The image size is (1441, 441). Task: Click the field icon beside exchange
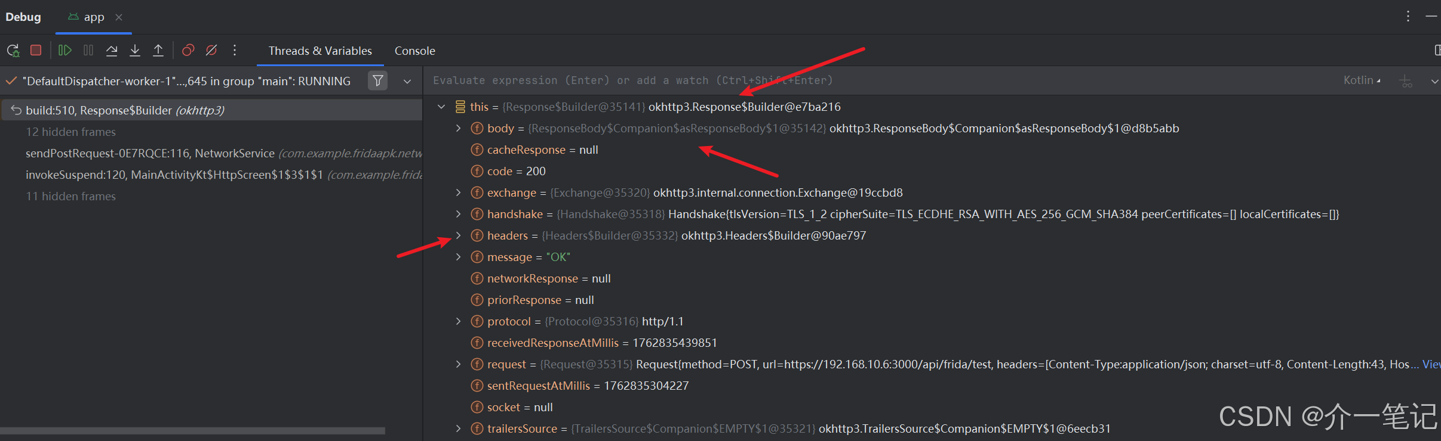click(477, 192)
